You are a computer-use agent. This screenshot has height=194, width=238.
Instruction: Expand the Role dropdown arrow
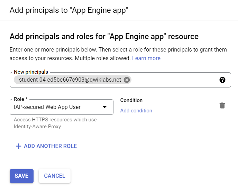[x=104, y=107]
